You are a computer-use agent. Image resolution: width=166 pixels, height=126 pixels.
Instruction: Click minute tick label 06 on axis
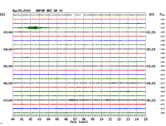(x=66, y=119)
